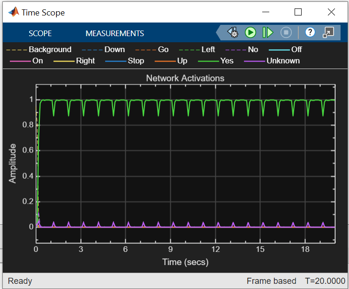This screenshot has width=349, height=289.
Task: Select the Right legend entry
Action: 85,61
